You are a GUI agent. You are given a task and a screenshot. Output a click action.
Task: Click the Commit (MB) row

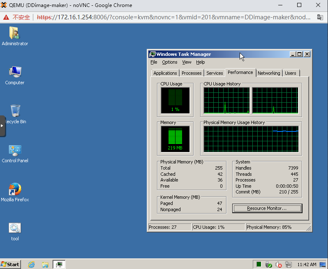267,192
